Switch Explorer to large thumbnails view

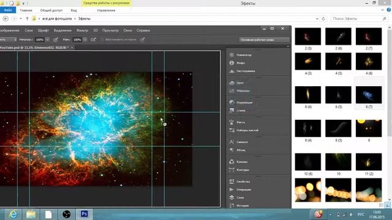tap(388, 205)
